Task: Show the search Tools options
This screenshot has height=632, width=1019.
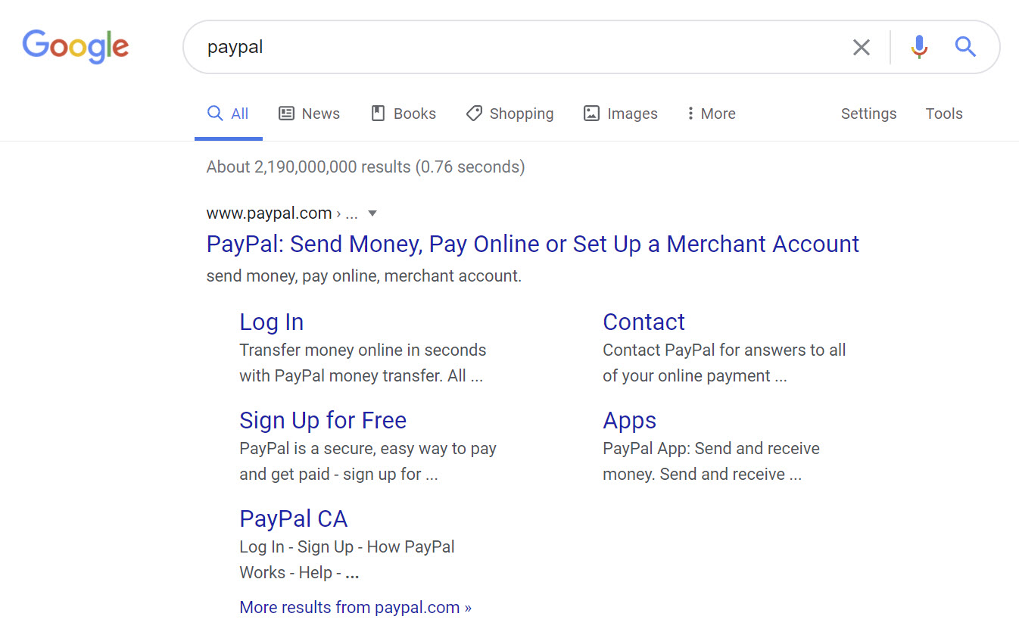Action: click(944, 114)
